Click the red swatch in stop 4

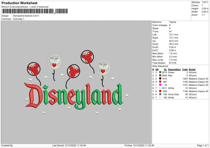click(160, 82)
